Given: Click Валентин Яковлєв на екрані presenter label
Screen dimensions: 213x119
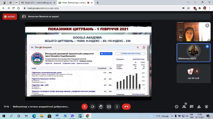Looking at the screenshot, I should point(43,17).
